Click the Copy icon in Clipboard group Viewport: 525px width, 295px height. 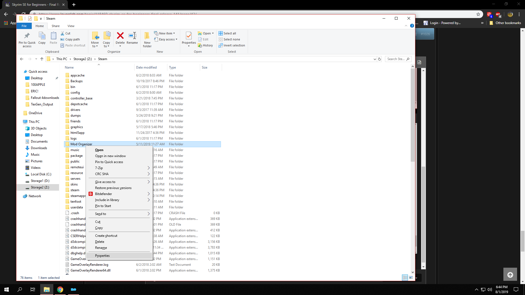click(x=42, y=38)
